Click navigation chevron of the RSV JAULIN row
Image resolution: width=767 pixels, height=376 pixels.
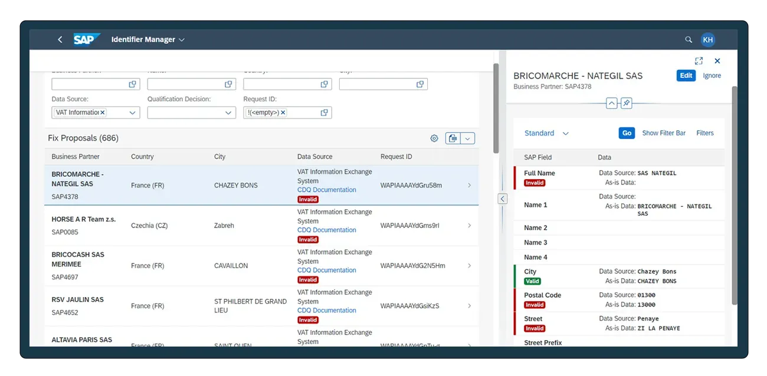(470, 306)
